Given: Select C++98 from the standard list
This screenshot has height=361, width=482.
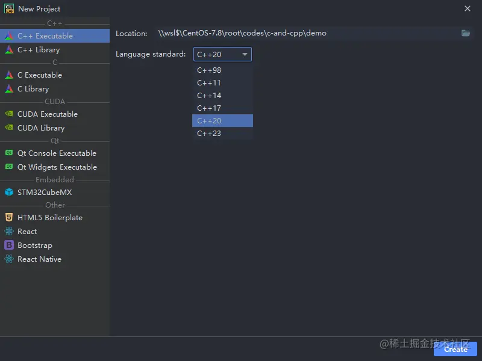Looking at the screenshot, I should pyautogui.click(x=222, y=70).
